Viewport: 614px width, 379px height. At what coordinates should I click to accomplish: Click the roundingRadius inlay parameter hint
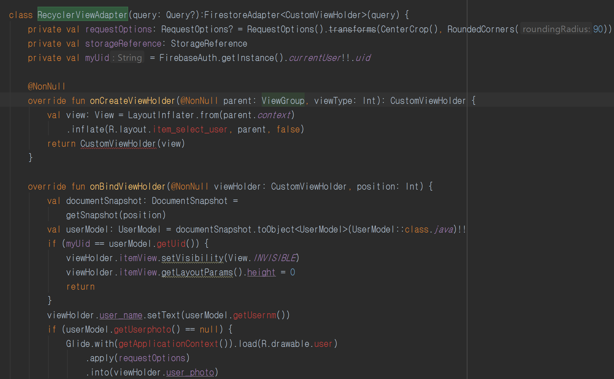tap(556, 29)
